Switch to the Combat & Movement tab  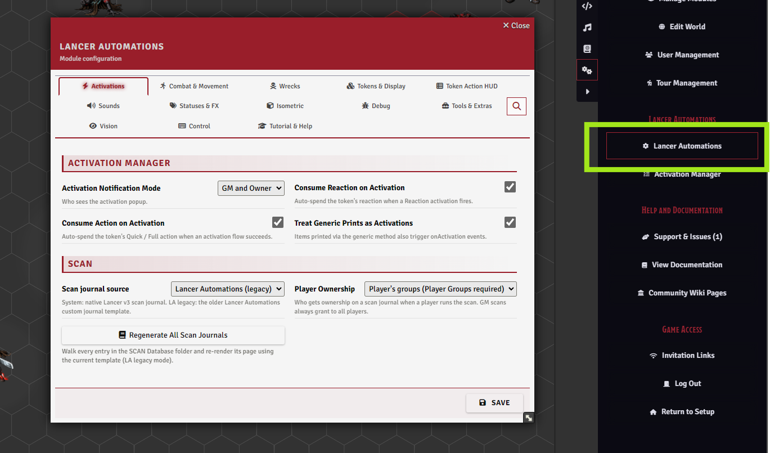pos(194,86)
